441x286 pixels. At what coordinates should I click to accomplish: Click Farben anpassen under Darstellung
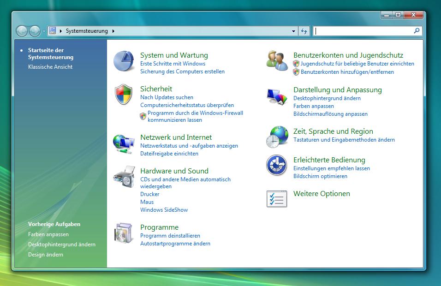[x=313, y=106]
